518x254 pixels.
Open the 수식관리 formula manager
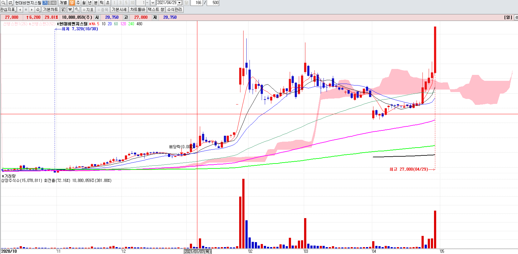(x=174, y=10)
